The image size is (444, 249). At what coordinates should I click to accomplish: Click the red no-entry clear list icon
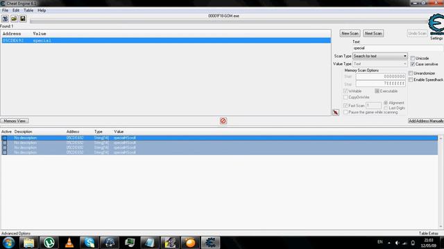(x=223, y=121)
